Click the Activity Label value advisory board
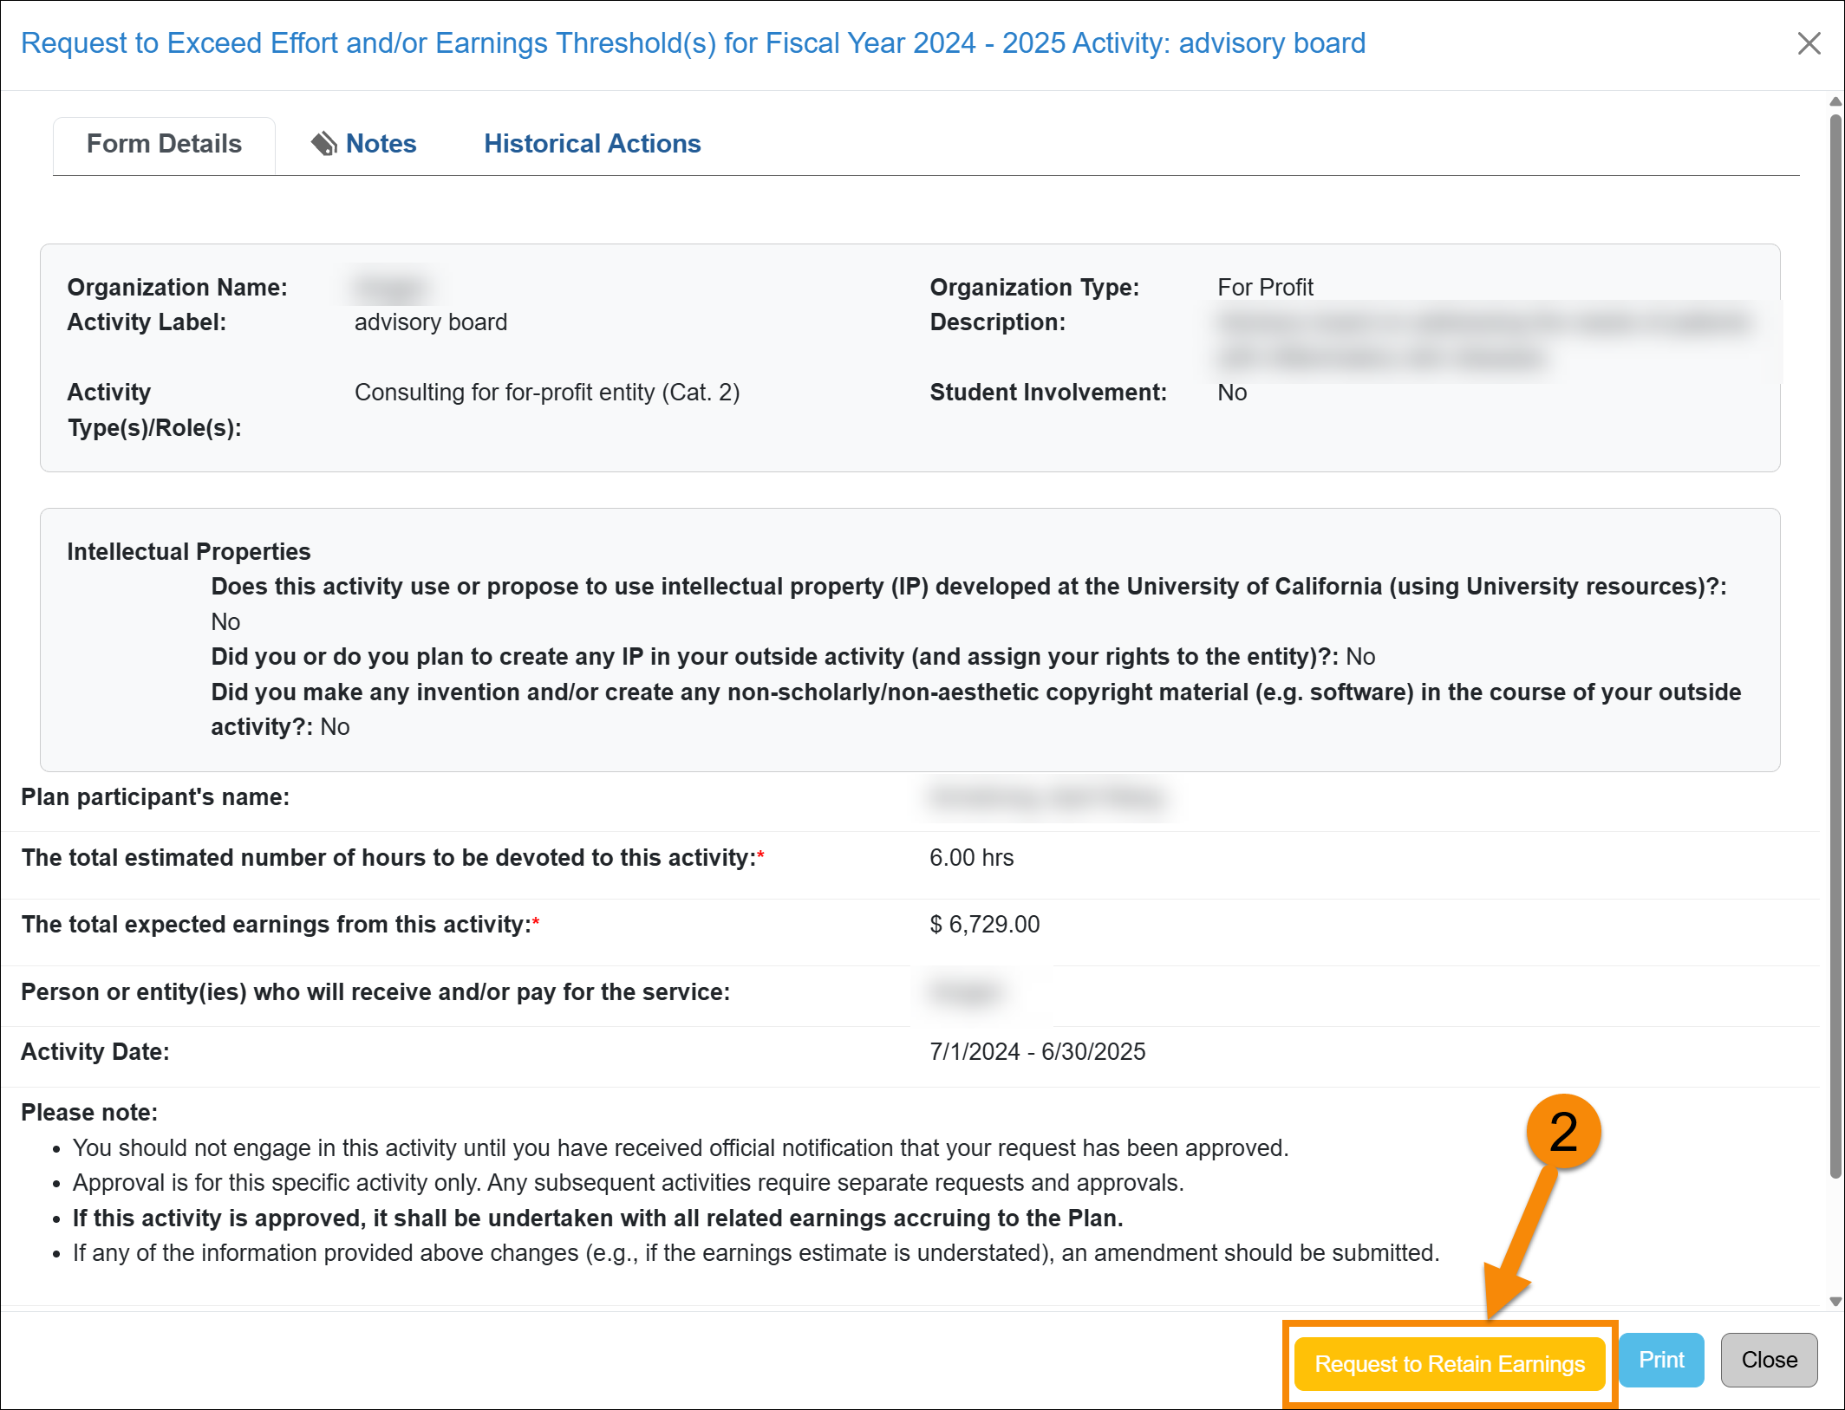The height and width of the screenshot is (1410, 1845). tap(430, 322)
